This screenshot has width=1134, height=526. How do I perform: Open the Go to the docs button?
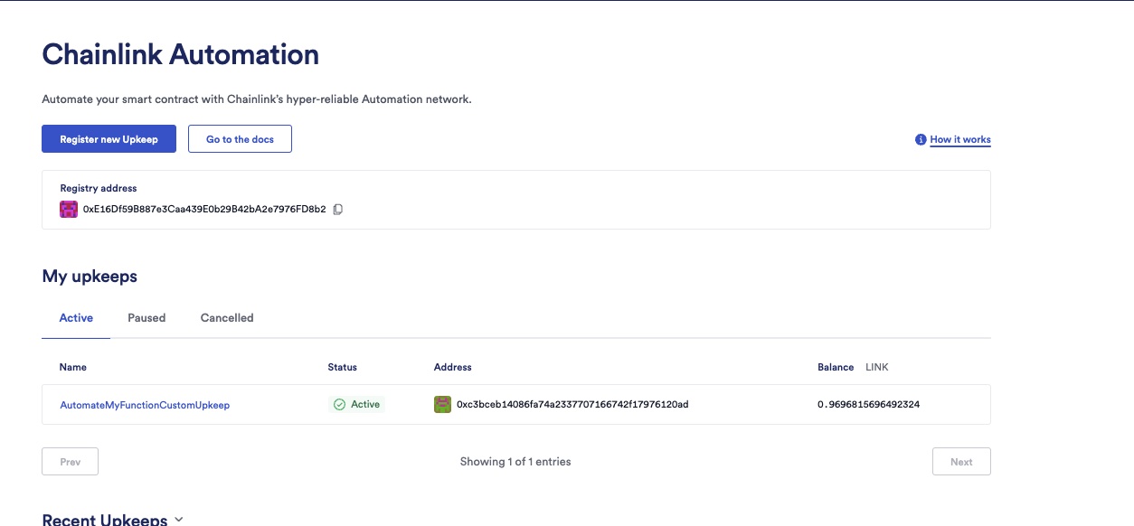tap(240, 139)
